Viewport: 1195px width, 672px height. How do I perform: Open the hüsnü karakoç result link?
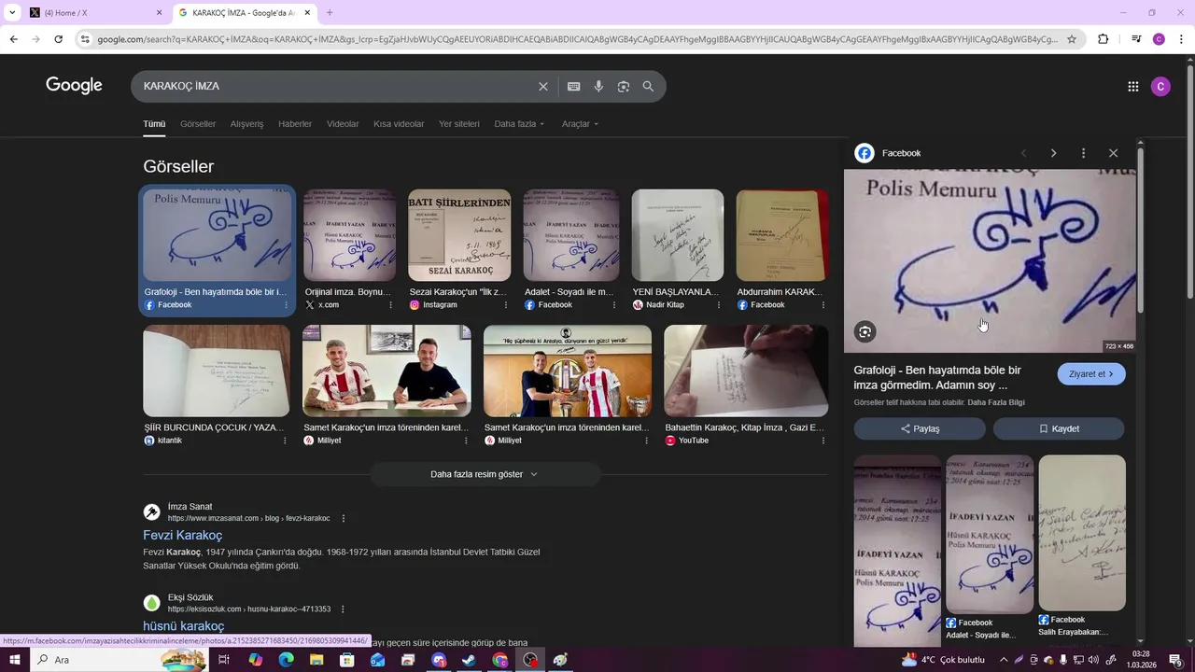pyautogui.click(x=183, y=626)
